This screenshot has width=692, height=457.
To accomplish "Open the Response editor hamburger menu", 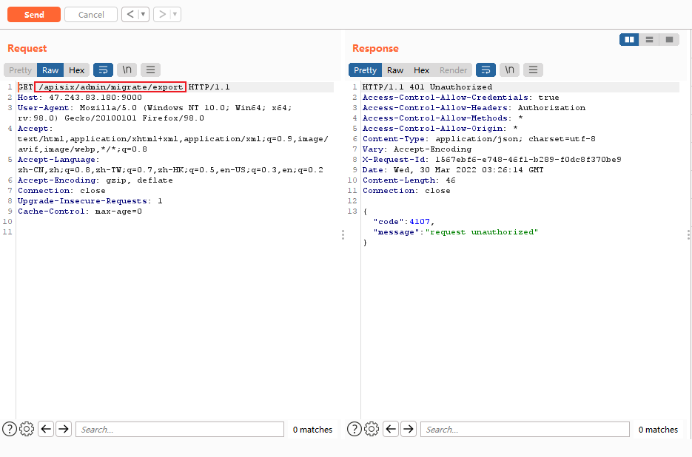I will tap(533, 70).
